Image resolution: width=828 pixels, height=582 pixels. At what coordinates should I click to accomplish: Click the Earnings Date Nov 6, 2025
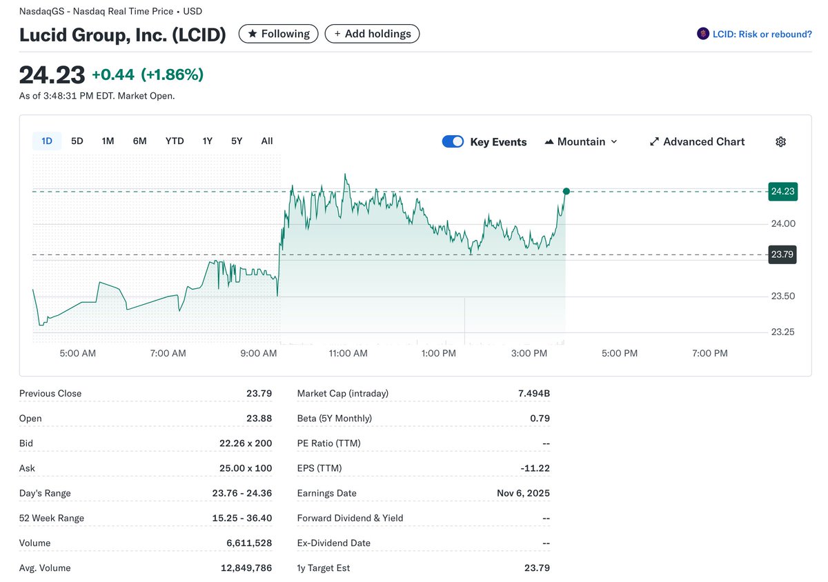coord(524,493)
